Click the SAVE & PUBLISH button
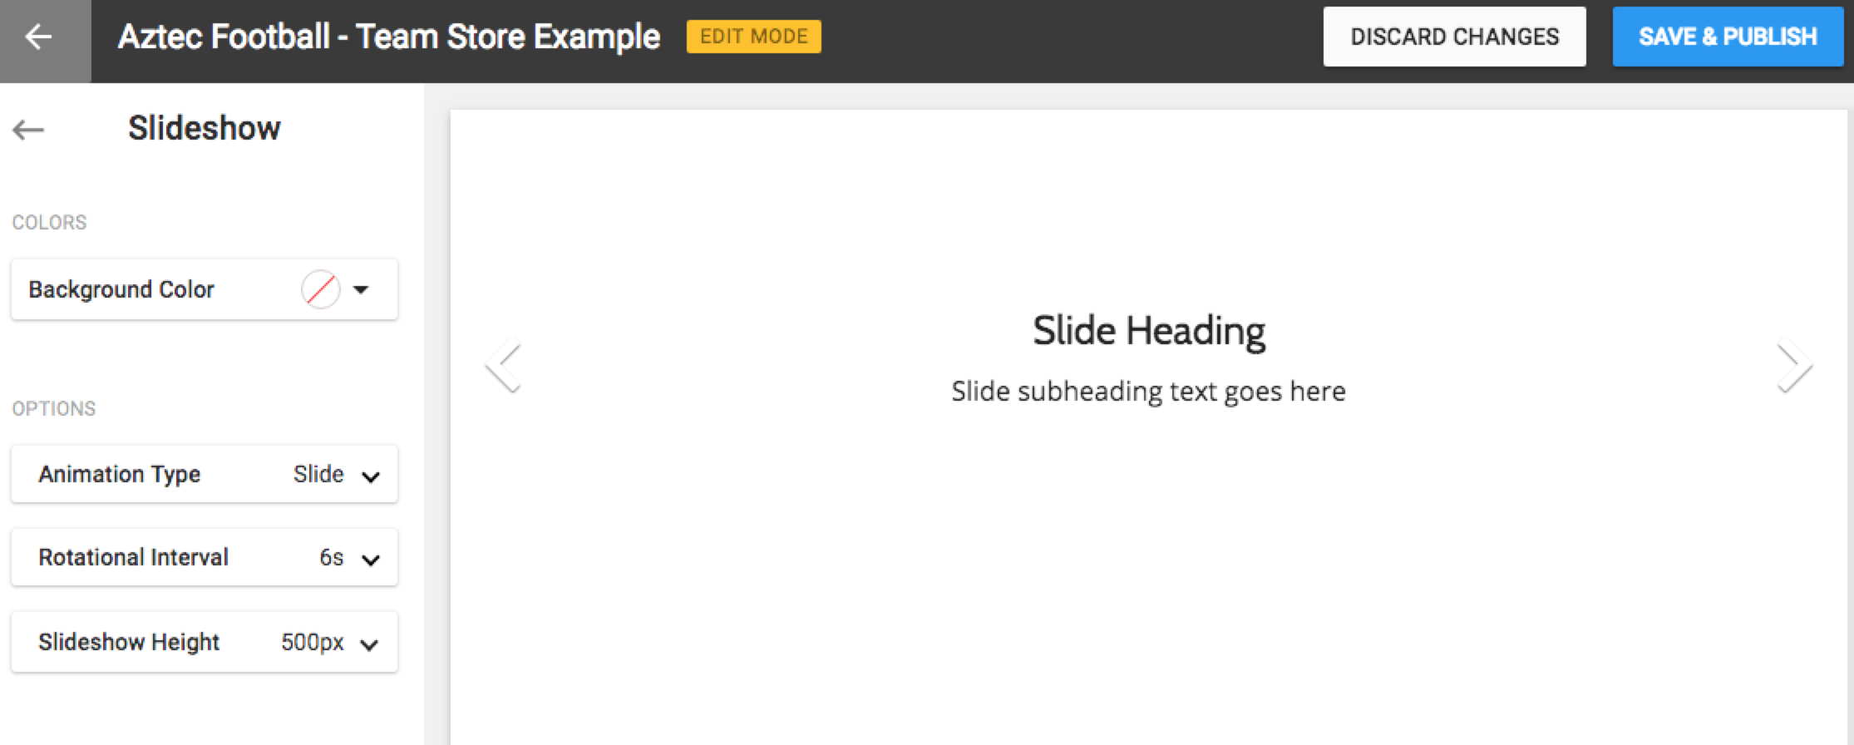 [1728, 36]
